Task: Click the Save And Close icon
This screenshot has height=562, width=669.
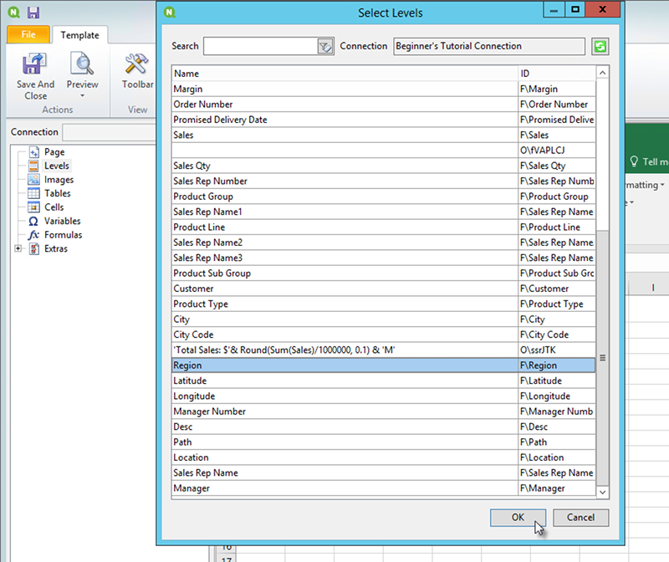Action: point(35,64)
